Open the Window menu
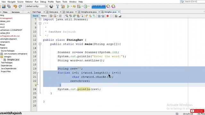Viewport: 205px width, 115px height. click(73, 2)
